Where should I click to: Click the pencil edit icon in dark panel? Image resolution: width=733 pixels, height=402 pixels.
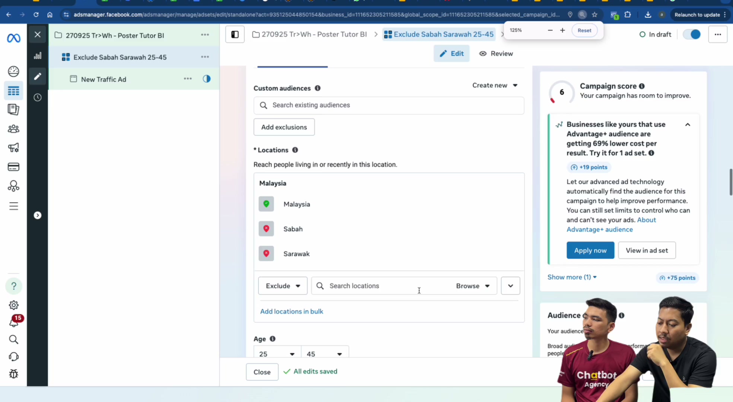click(38, 77)
